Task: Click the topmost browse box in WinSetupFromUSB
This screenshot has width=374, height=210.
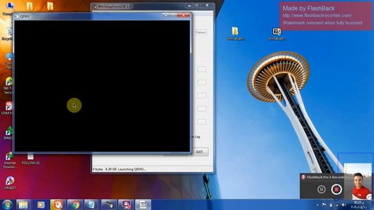Action: tap(202, 69)
